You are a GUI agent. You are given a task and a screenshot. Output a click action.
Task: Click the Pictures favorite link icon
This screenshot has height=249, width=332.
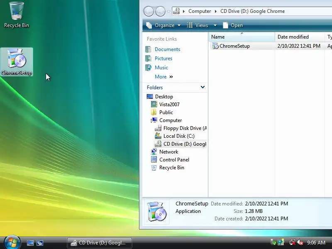point(148,58)
